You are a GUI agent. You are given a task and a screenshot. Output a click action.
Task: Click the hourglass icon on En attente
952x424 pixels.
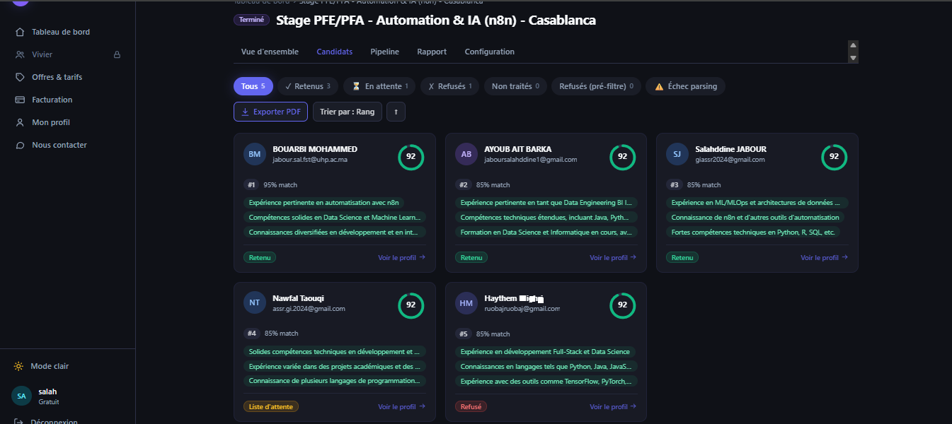[357, 86]
